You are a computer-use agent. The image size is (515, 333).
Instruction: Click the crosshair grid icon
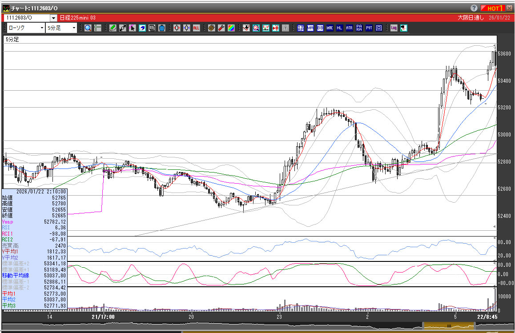click(97, 28)
